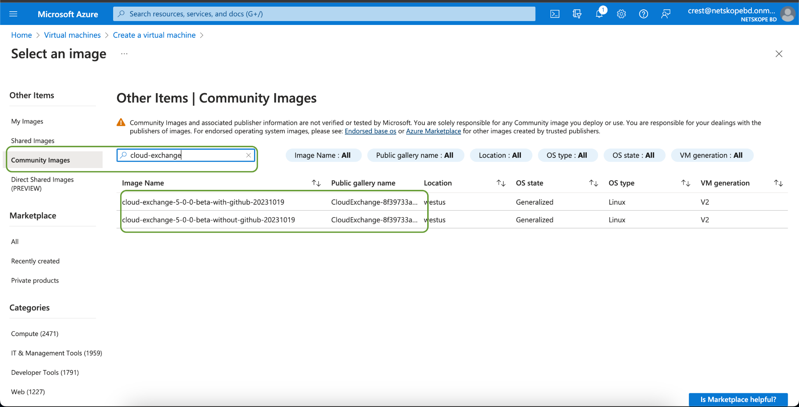Click into the cloud-exchange image search field
The width and height of the screenshot is (799, 407).
[x=185, y=155]
